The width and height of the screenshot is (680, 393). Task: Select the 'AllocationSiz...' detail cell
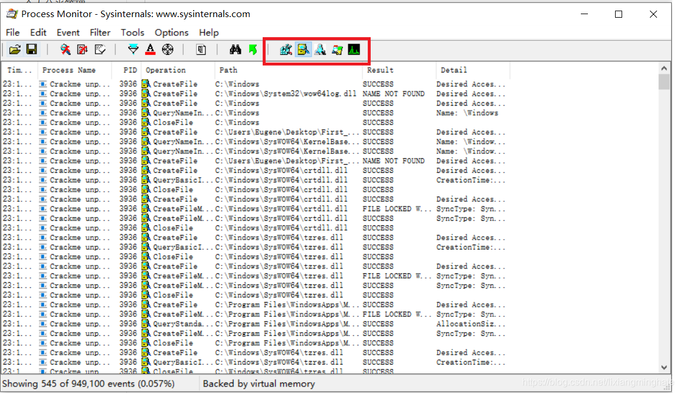click(x=470, y=323)
